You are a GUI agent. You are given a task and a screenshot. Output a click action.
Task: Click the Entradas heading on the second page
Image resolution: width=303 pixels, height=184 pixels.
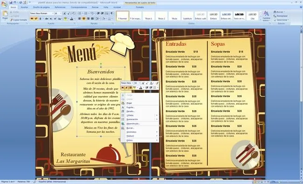(176, 44)
